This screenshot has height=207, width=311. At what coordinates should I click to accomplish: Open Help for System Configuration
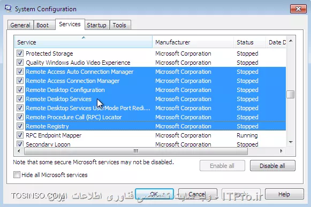[x=284, y=194]
